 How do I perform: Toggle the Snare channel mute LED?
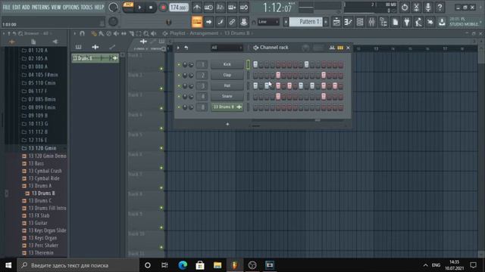tap(179, 97)
